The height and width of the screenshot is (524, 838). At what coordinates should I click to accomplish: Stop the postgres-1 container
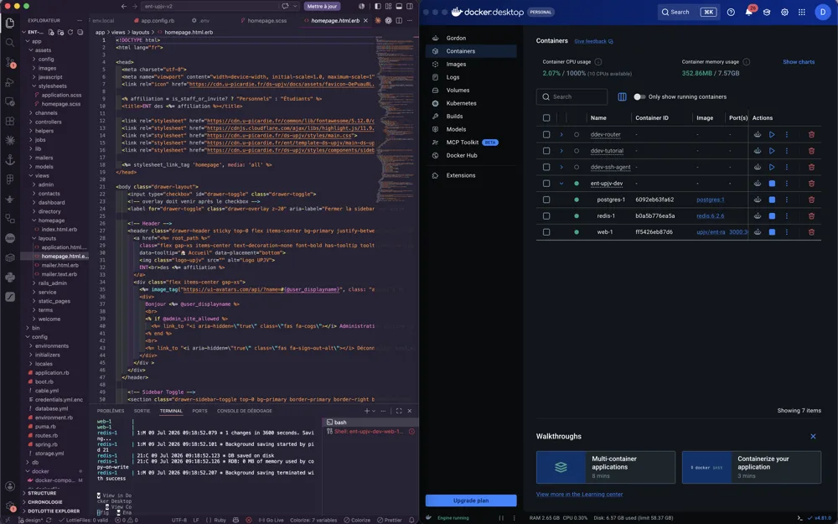coord(772,200)
